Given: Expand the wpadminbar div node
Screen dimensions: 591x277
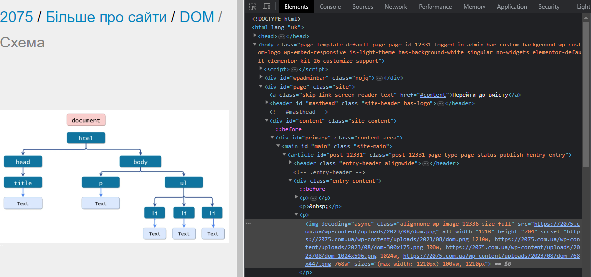Looking at the screenshot, I should click(261, 77).
